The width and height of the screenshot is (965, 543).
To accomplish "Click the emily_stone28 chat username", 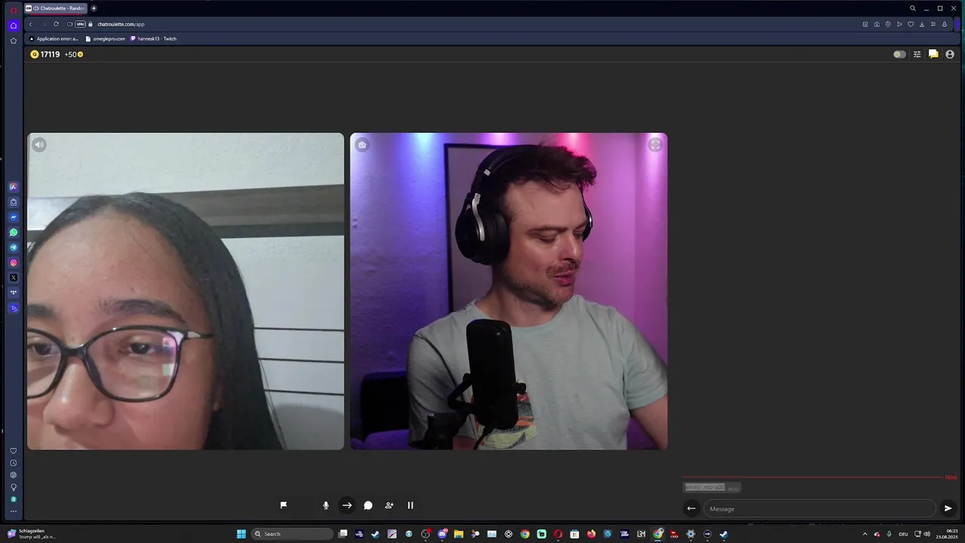I will coord(705,487).
